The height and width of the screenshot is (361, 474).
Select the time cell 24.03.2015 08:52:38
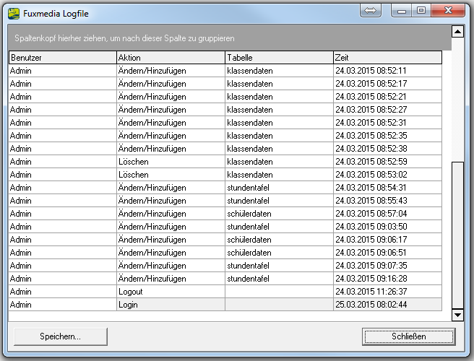tap(387, 148)
